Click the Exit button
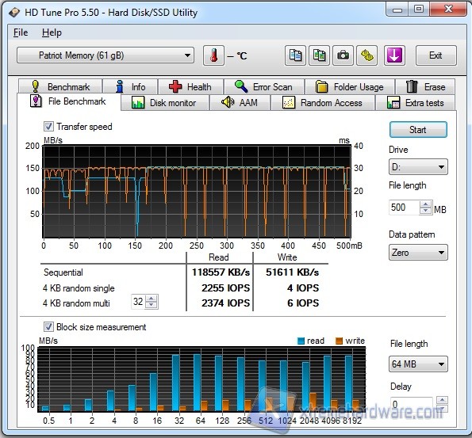Screen dimensions: 472x438 pyautogui.click(x=436, y=55)
